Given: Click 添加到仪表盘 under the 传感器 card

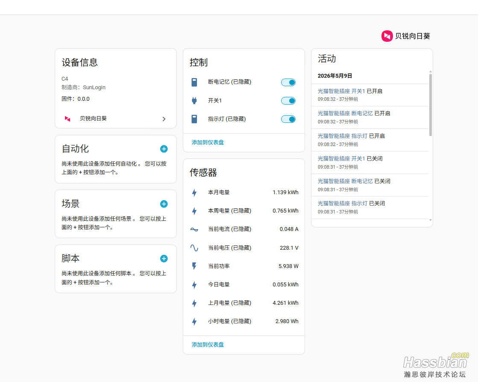Looking at the screenshot, I should pyautogui.click(x=208, y=344).
